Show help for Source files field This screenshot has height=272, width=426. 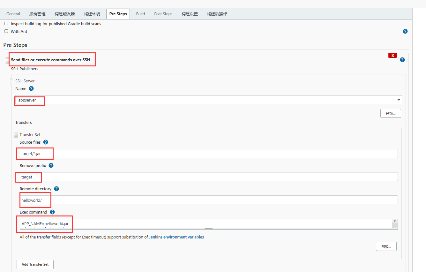pyautogui.click(x=46, y=142)
